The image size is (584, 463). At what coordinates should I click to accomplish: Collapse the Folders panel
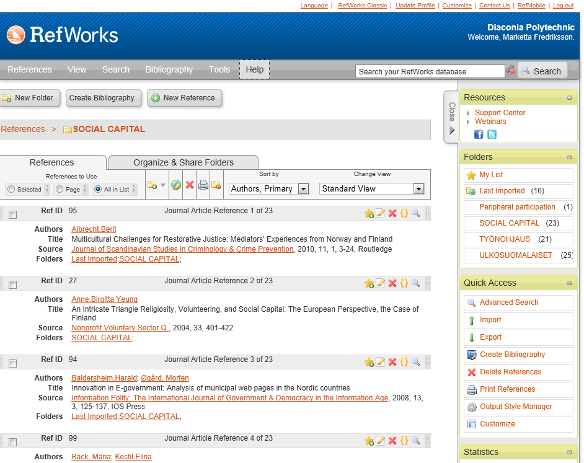point(569,157)
